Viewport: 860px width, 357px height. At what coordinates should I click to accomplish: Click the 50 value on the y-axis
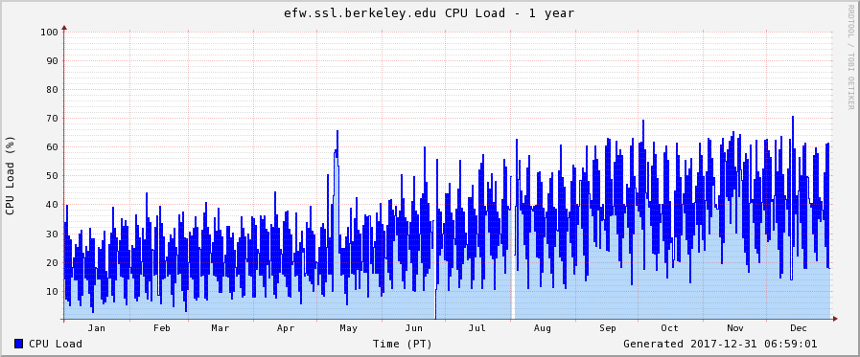point(53,176)
